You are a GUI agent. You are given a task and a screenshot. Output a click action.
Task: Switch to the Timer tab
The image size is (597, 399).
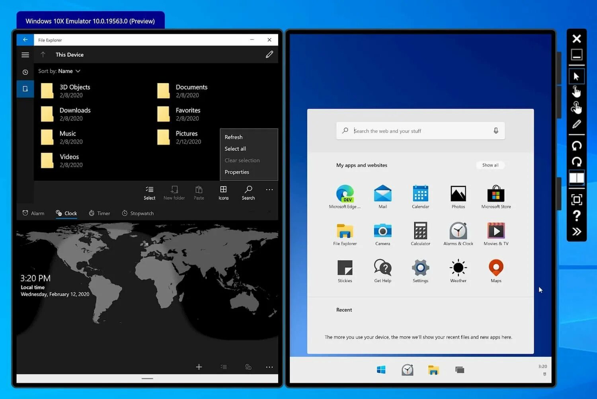coord(99,213)
